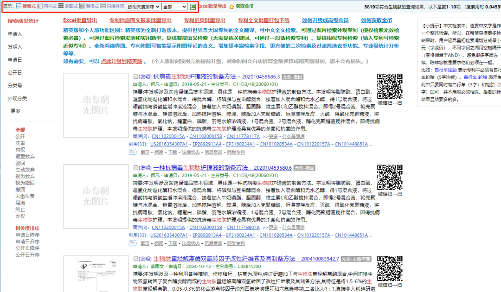Click Excel批量导出 link below toolbar
Viewport: 501px width, 292px height.
80,20
